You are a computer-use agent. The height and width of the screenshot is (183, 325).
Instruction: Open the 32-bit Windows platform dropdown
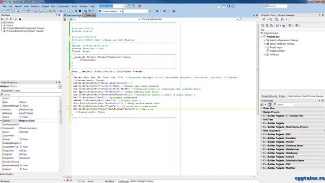[121, 11]
